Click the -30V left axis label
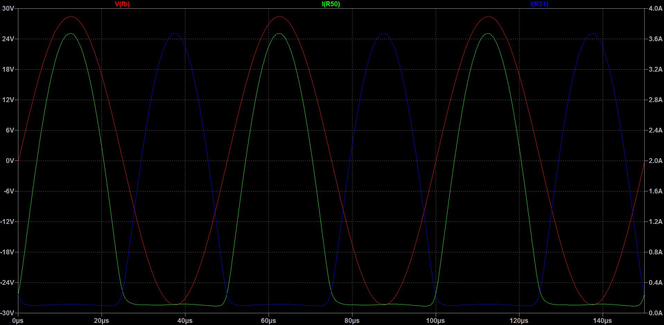Viewport: 664px width, 325px height. point(7,313)
